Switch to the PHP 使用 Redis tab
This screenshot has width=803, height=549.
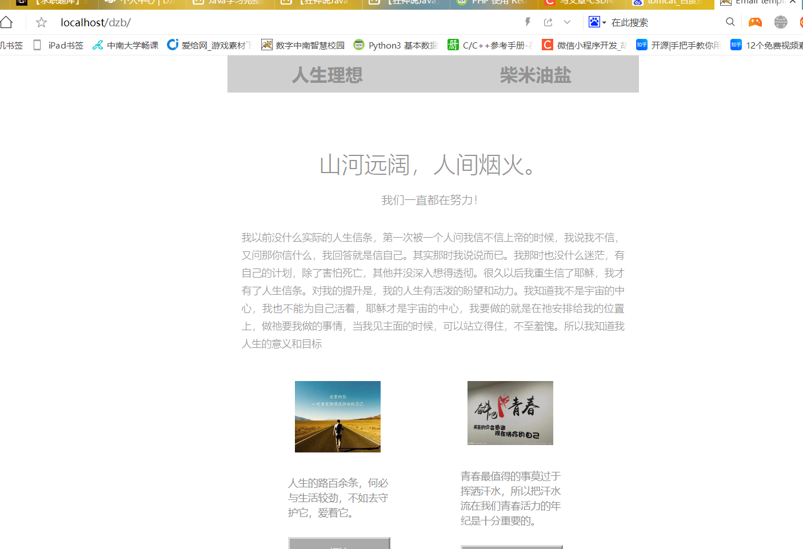494,3
